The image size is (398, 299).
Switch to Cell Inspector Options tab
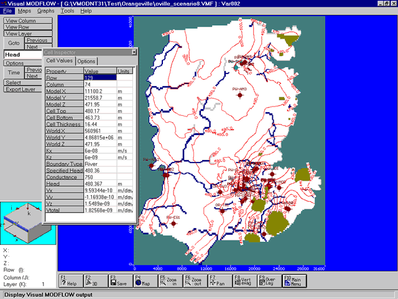pos(86,61)
